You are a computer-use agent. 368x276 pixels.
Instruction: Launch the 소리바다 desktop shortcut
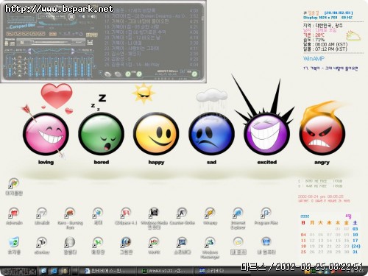[x=182, y=245]
